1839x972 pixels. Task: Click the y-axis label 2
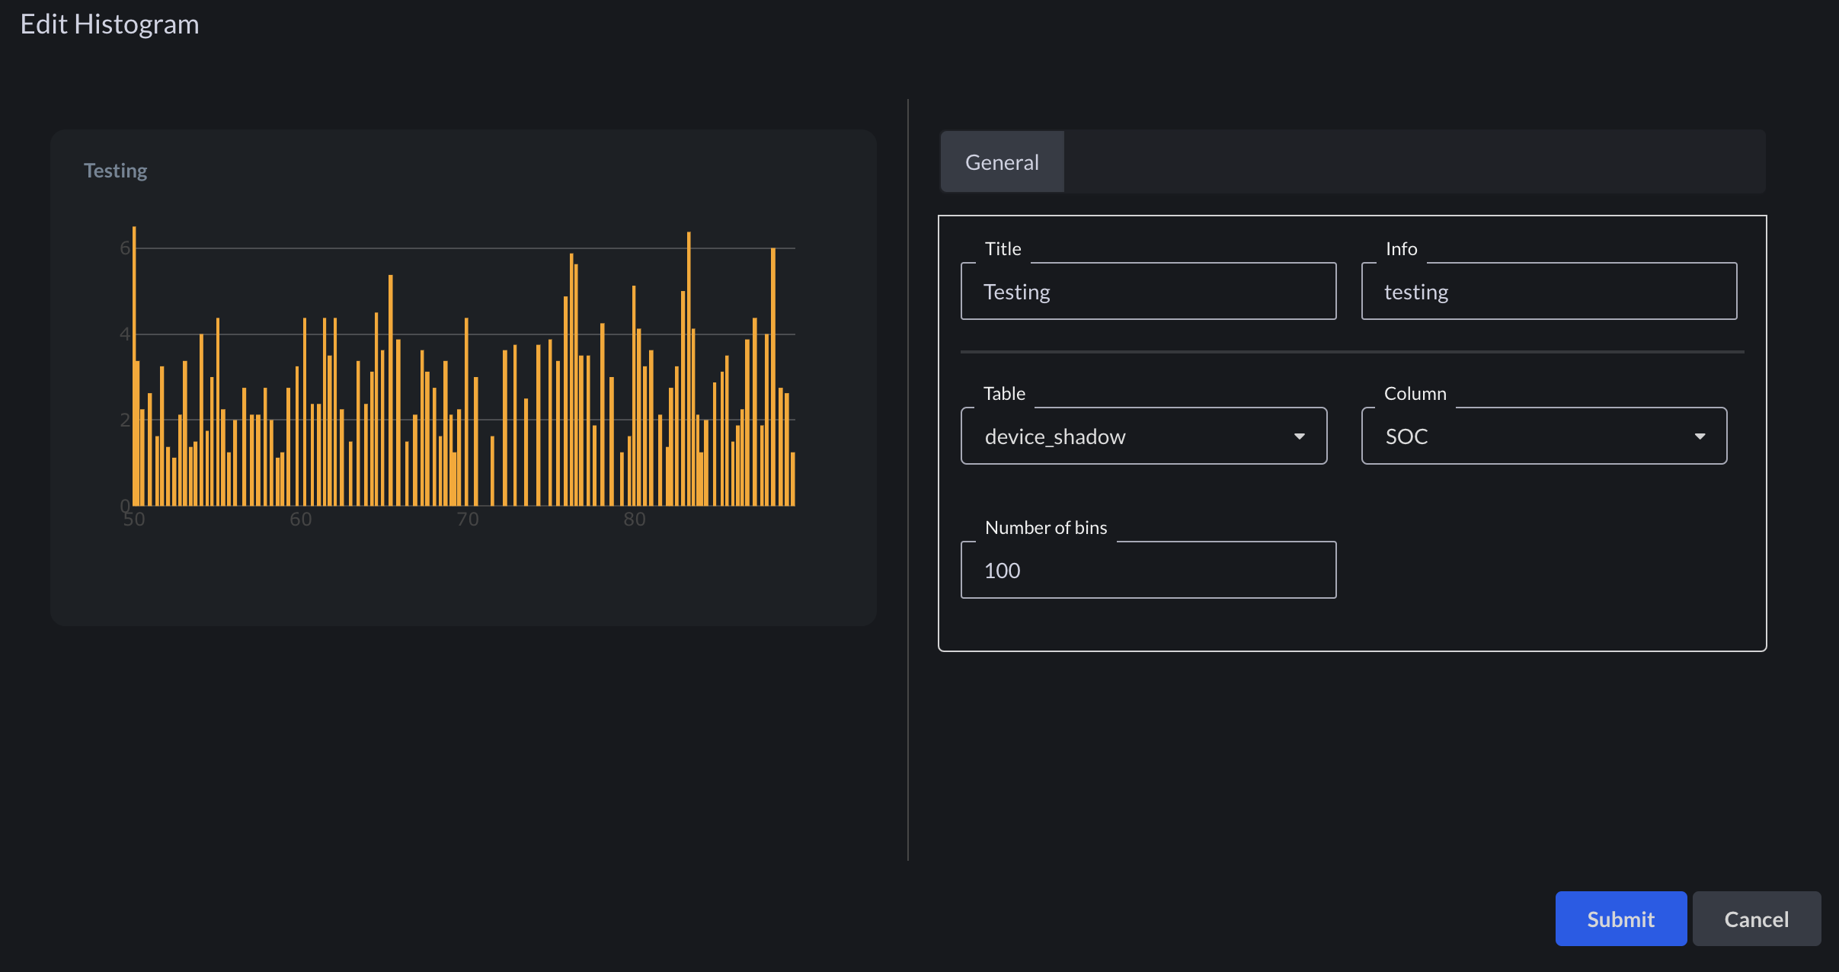[125, 420]
